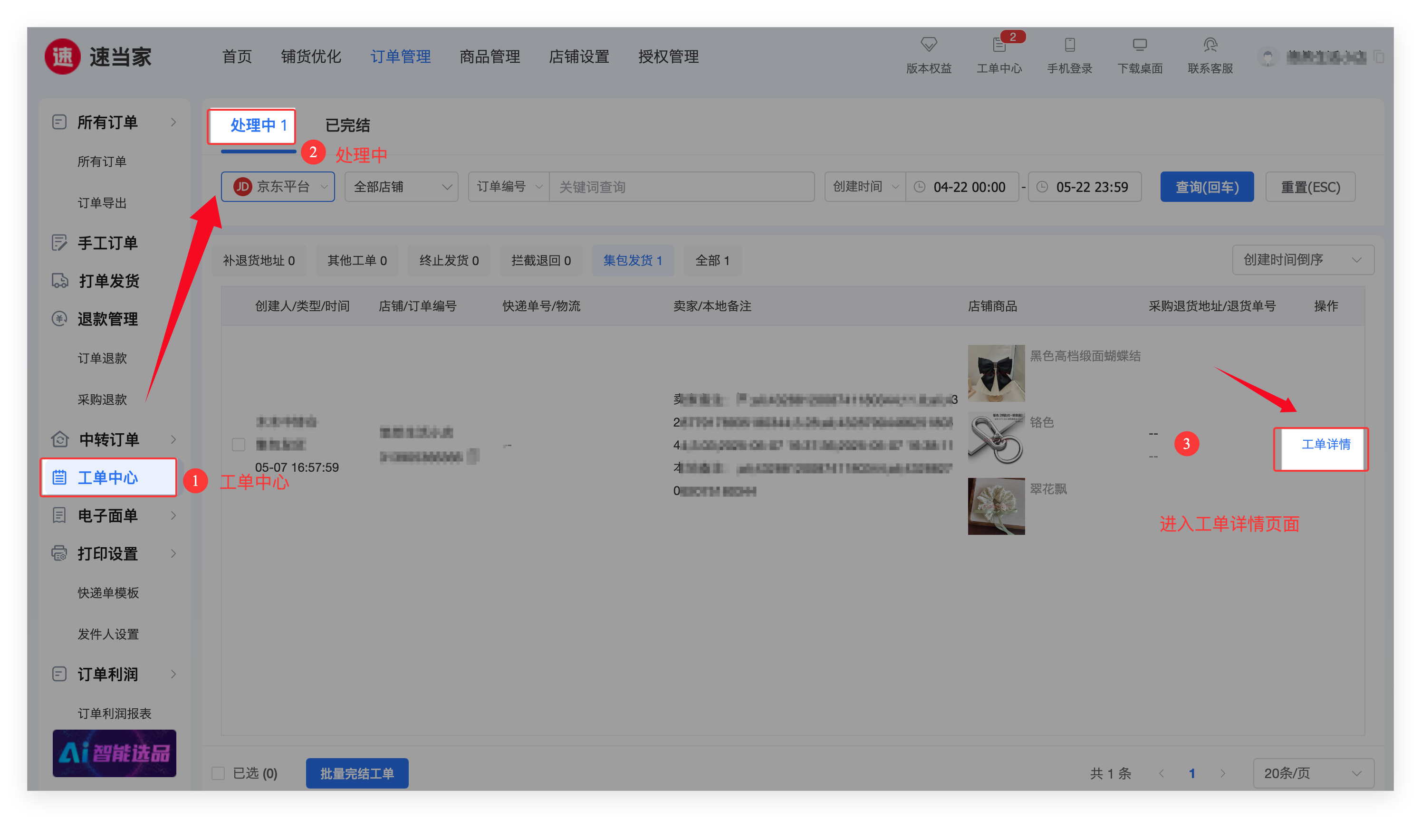The image size is (1421, 818).
Task: Copy order number icon beside order ID
Action: pos(473,456)
